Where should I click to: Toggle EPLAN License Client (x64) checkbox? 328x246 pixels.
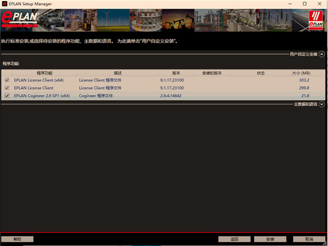tap(7, 80)
